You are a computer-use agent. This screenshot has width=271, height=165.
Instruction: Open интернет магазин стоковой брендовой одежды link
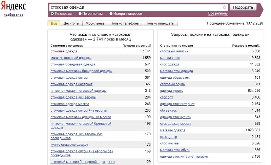click(81, 126)
